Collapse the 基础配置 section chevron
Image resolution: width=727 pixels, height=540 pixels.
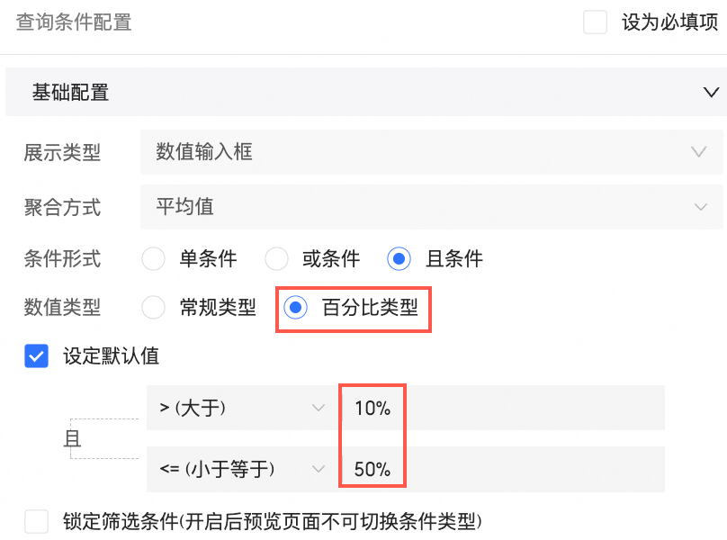(x=711, y=93)
